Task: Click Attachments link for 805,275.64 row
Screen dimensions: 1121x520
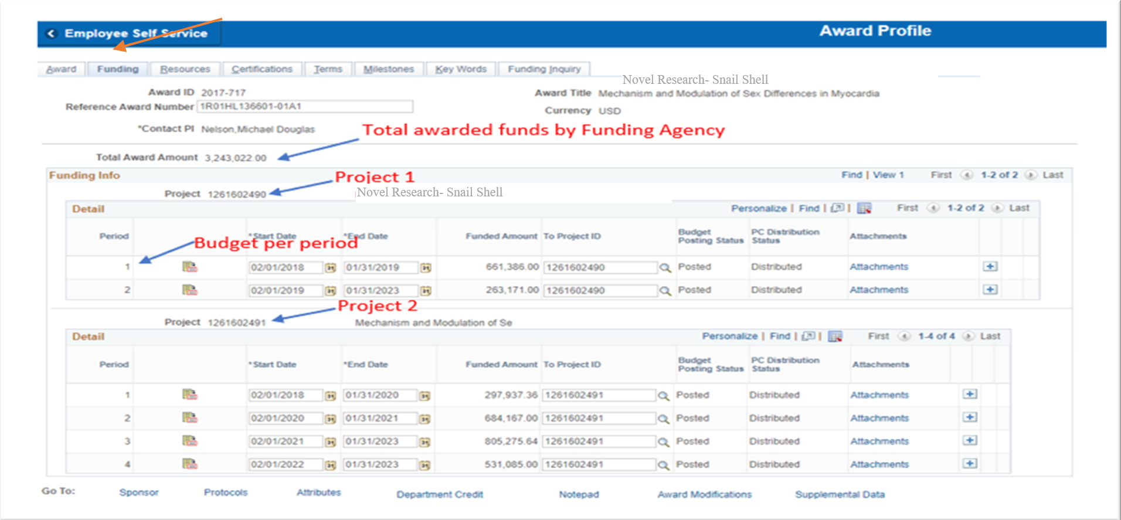Action: [x=879, y=441]
